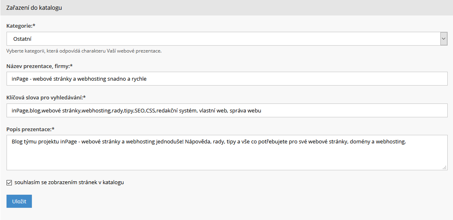453x220 pixels.
Task: Focus the Název prezentace, firmy input field
Action: [227, 79]
